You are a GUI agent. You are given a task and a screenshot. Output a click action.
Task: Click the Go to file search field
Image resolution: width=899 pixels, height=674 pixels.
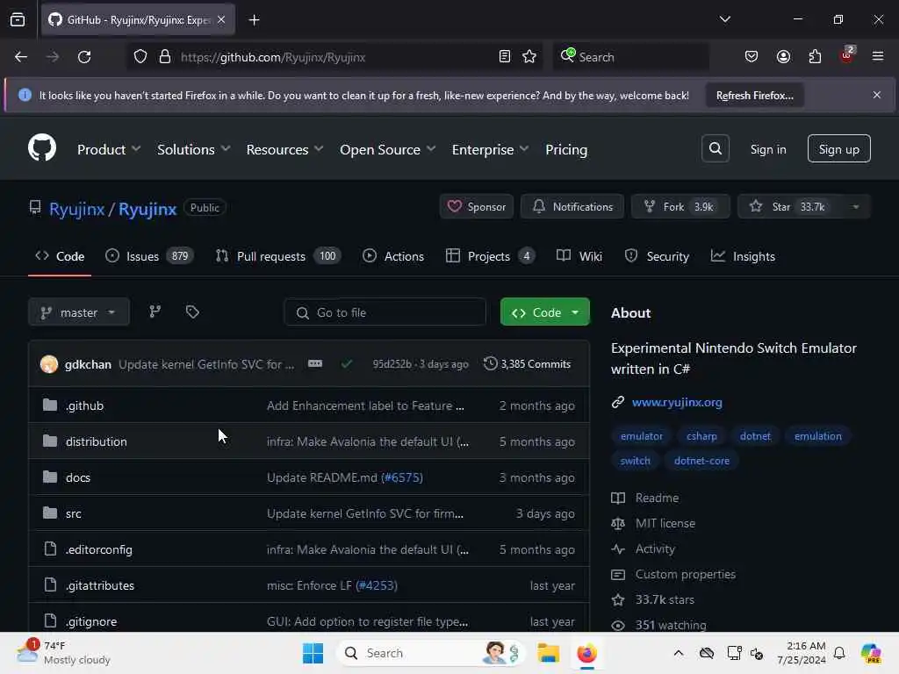click(385, 312)
